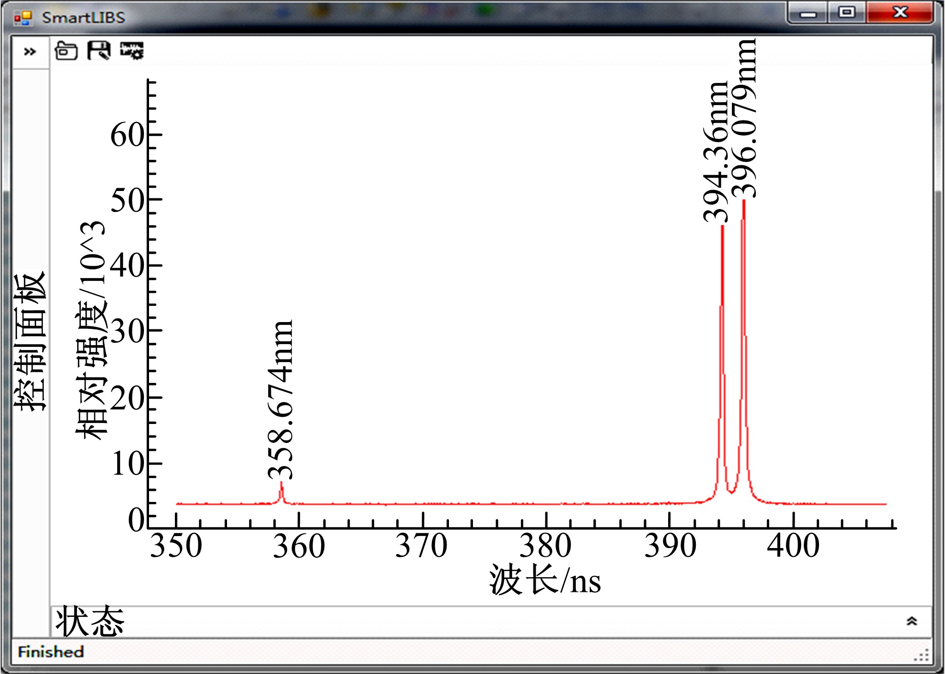Viewport: 945px width, 674px height.
Task: Click the 状态 panel header
Action: pyautogui.click(x=90, y=621)
